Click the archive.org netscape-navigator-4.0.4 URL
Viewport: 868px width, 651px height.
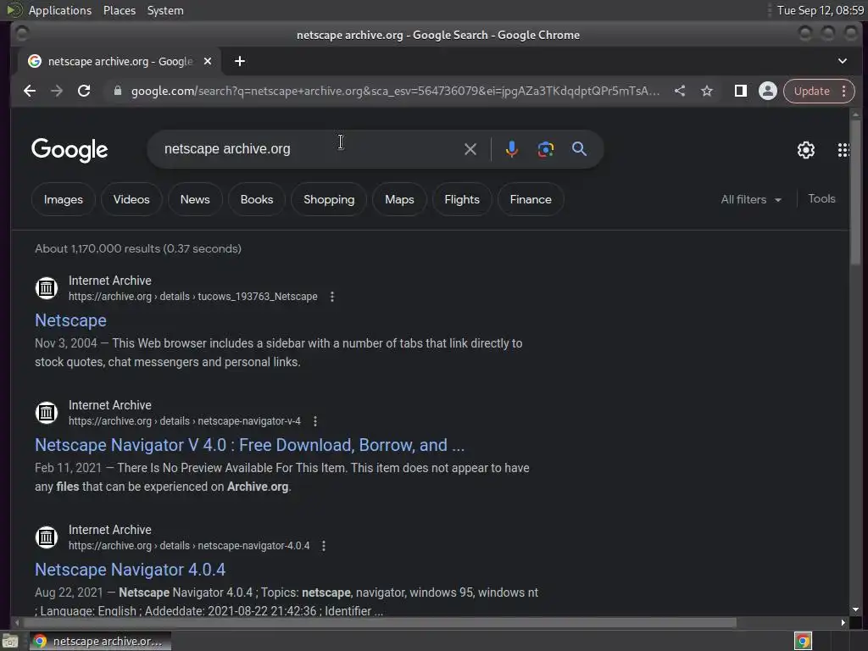point(189,546)
